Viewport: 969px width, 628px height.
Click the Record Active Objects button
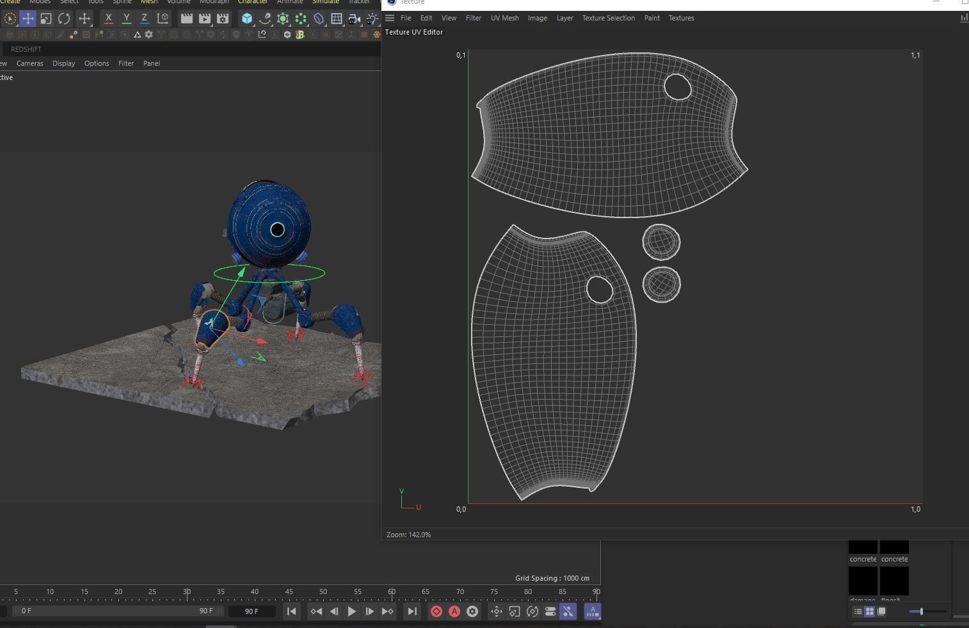pos(436,611)
